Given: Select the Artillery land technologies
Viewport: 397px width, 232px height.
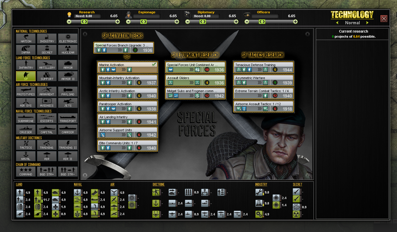Looking at the screenshot, I should (47, 65).
